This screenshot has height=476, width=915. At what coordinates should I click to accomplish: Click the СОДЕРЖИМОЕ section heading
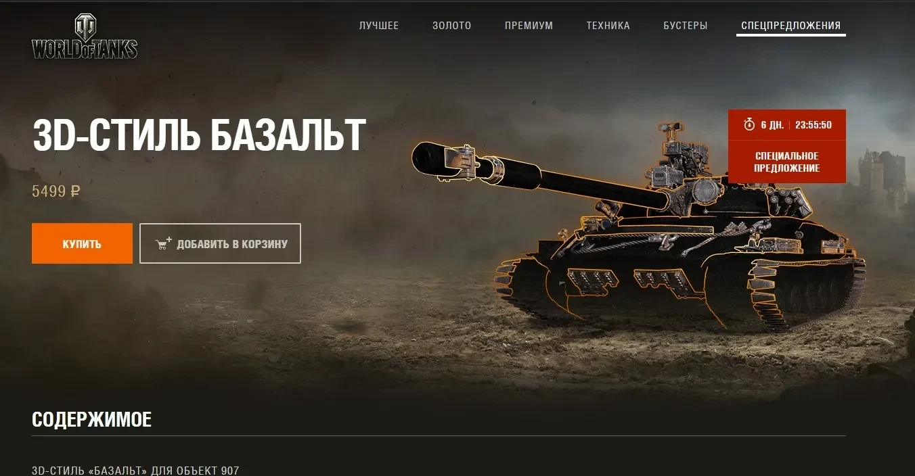pyautogui.click(x=91, y=419)
